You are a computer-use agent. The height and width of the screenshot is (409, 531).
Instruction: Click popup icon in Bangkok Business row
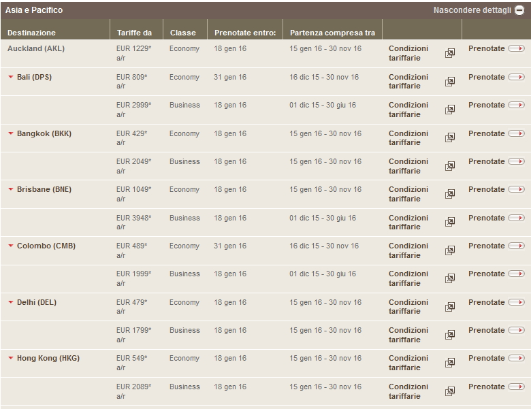coord(450,166)
